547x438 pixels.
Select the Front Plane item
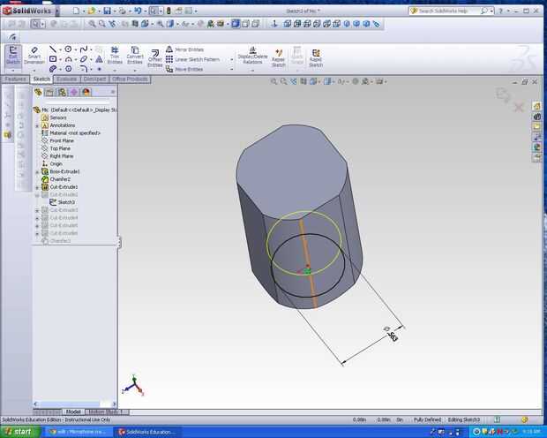[62, 140]
